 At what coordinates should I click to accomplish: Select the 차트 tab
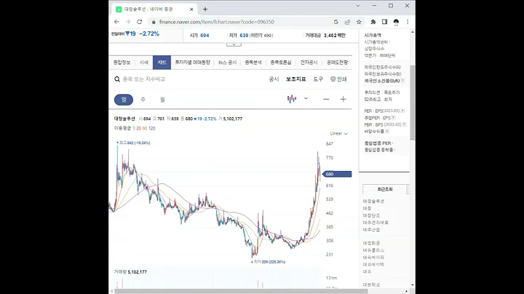coord(162,63)
